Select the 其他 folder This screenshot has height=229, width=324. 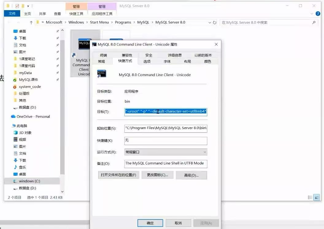coord(20,101)
